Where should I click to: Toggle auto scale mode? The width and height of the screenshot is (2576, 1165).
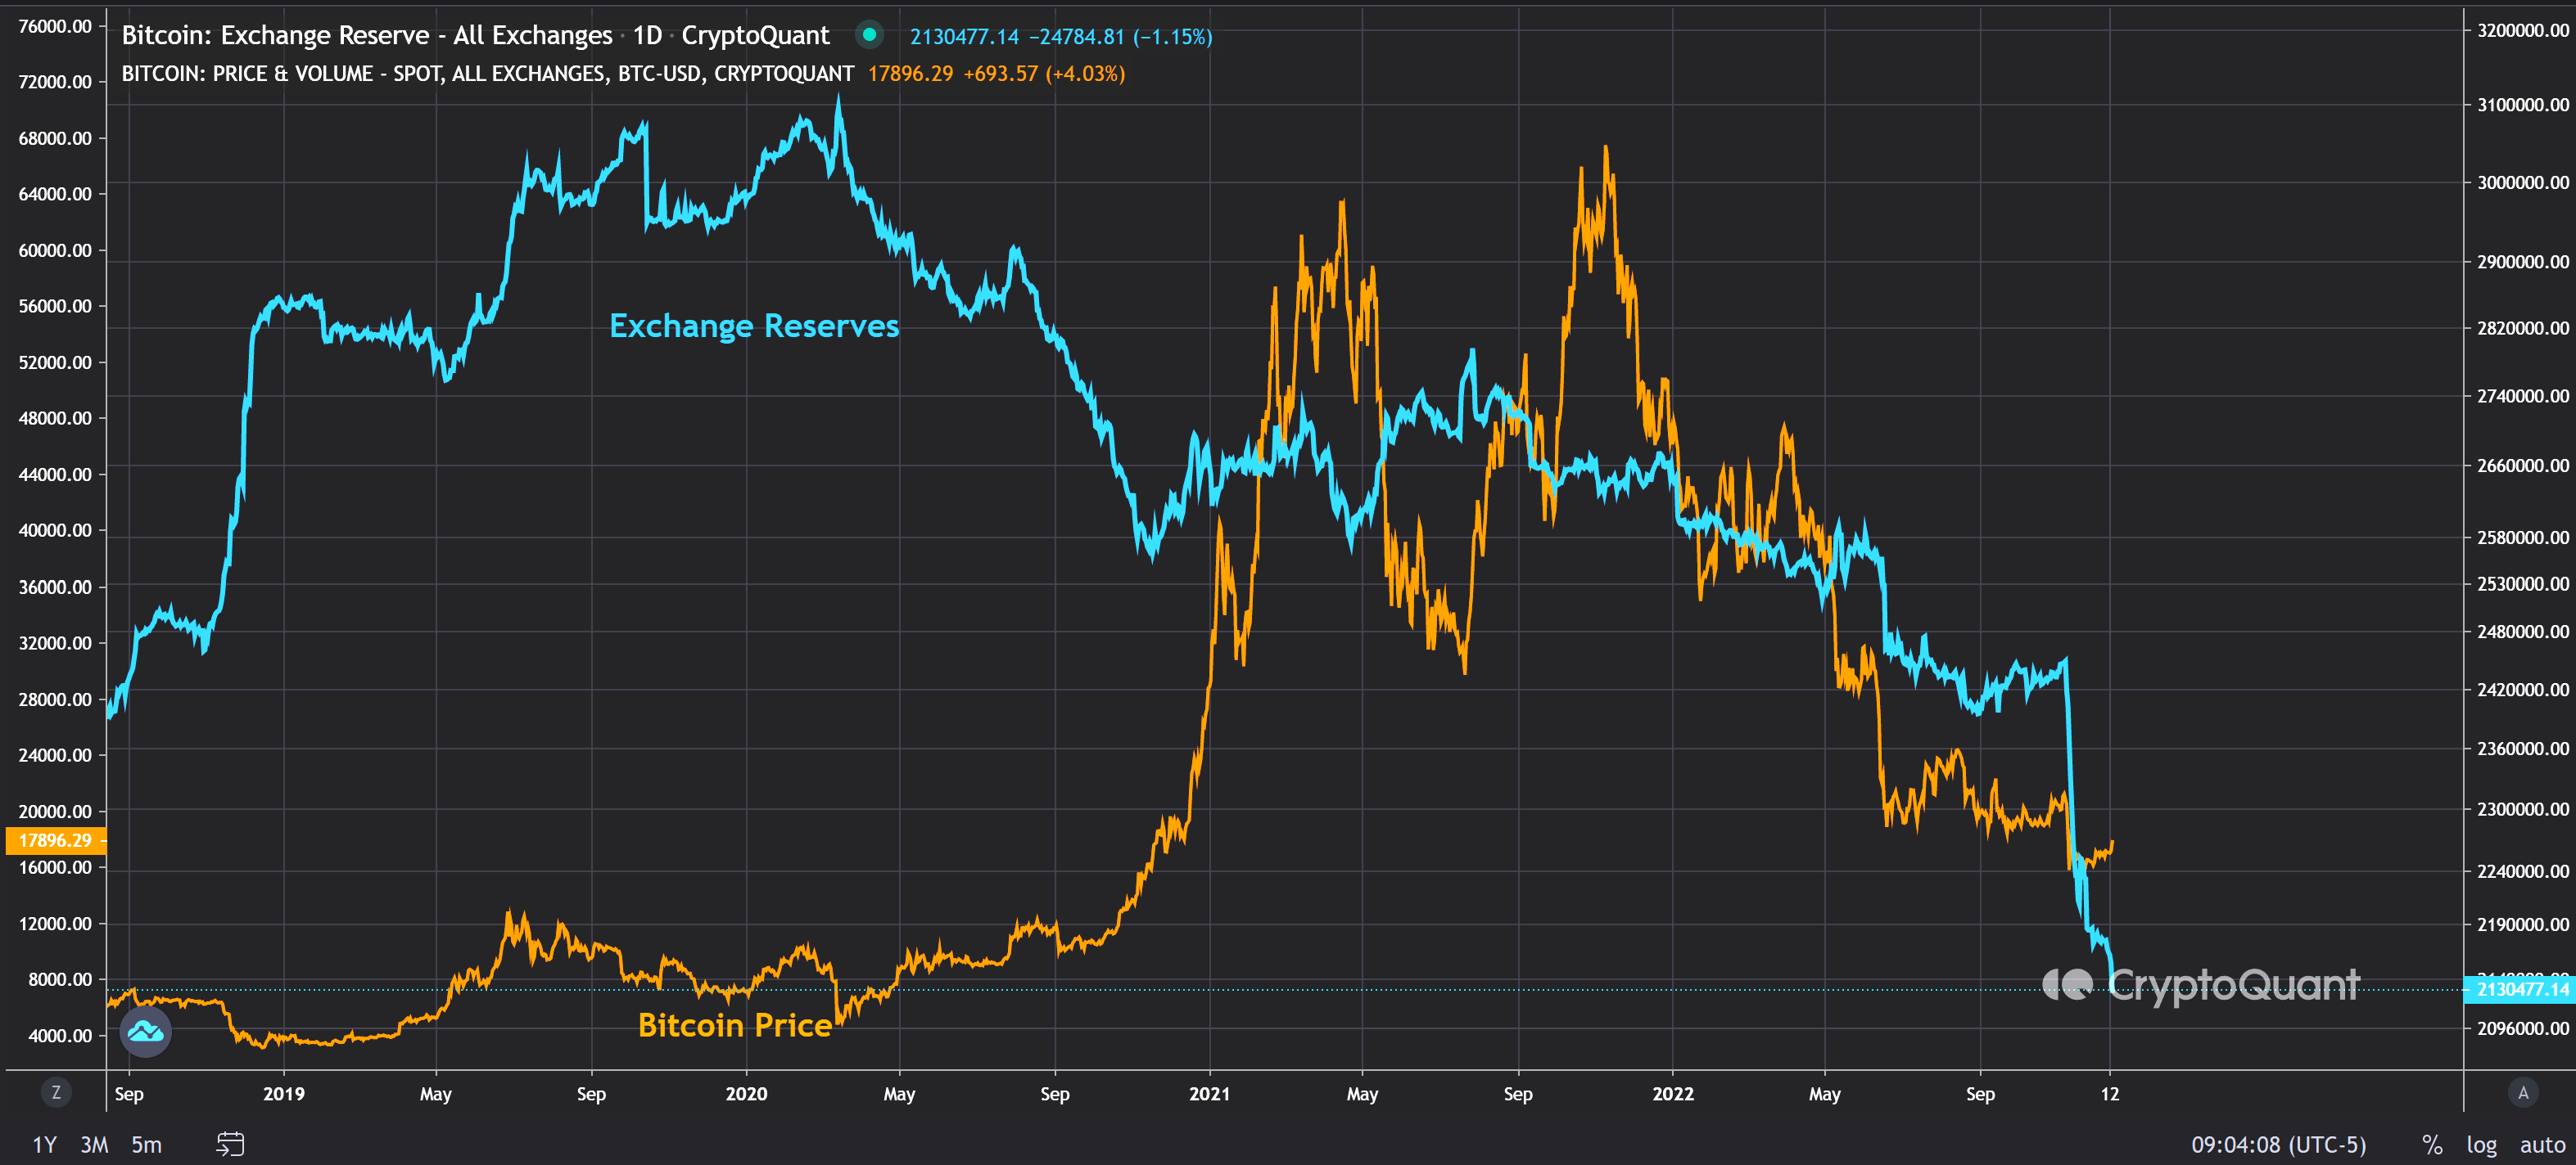pyautogui.click(x=2542, y=1144)
